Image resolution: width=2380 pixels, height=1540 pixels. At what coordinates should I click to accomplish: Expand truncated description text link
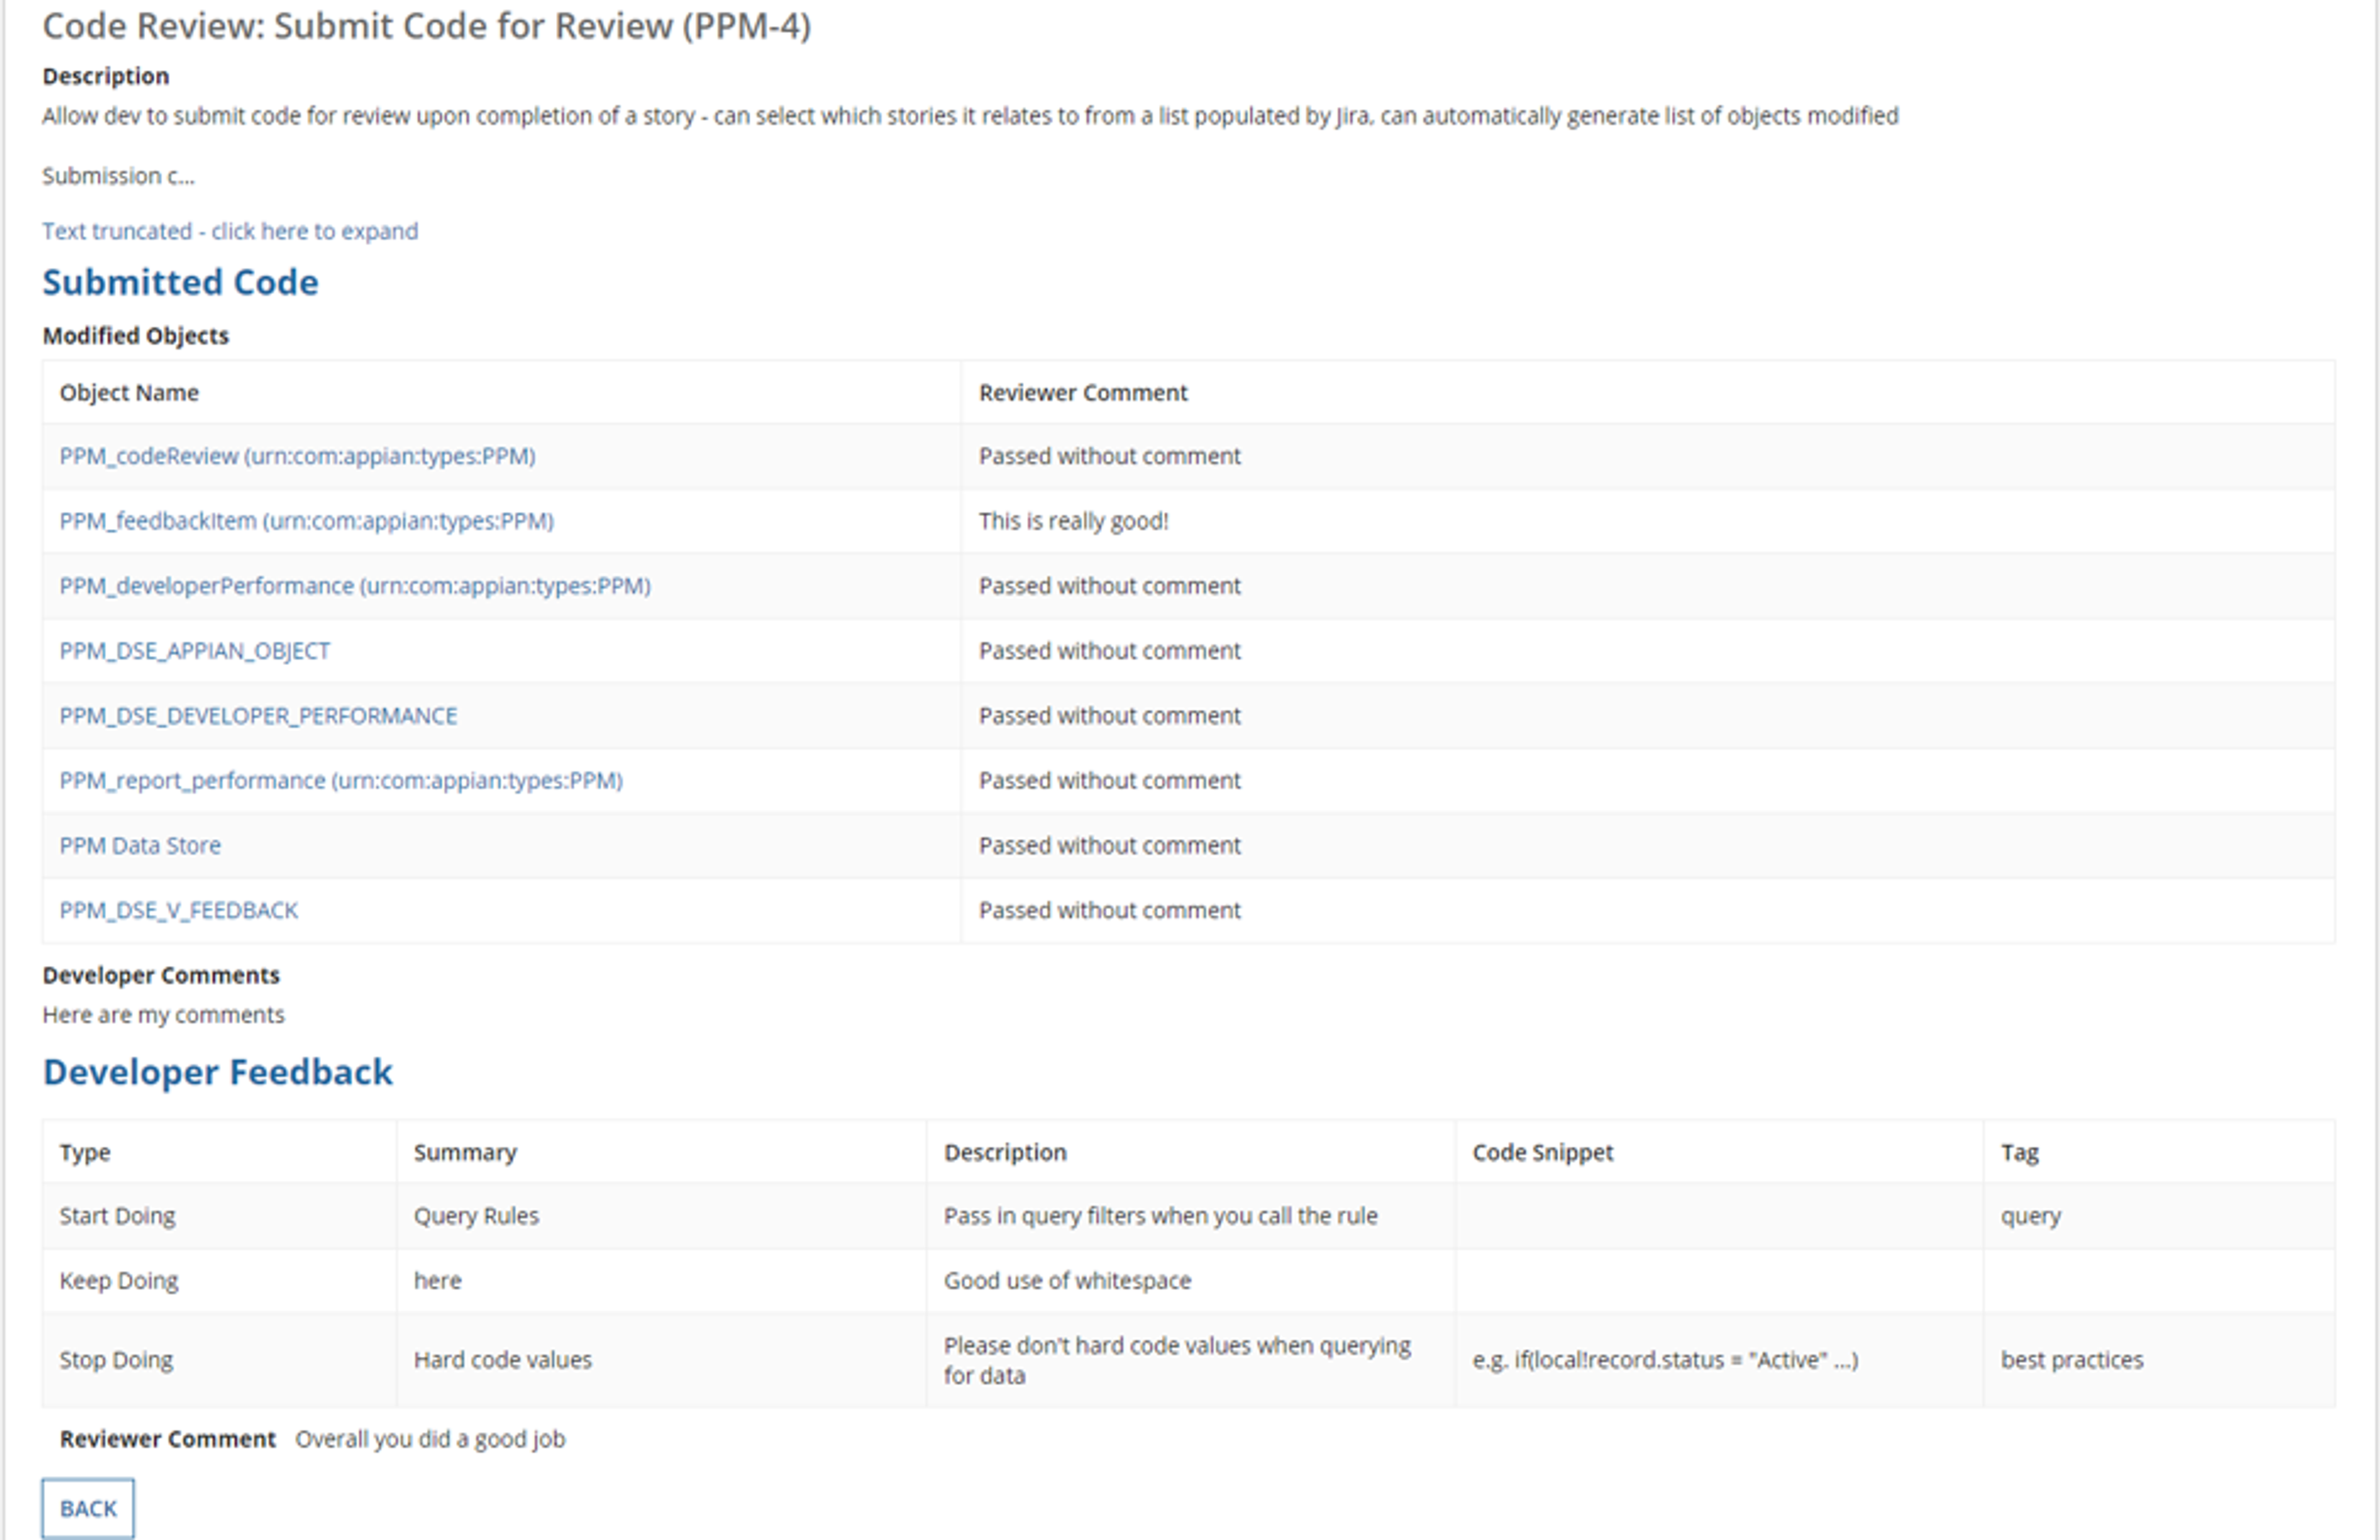pos(230,231)
